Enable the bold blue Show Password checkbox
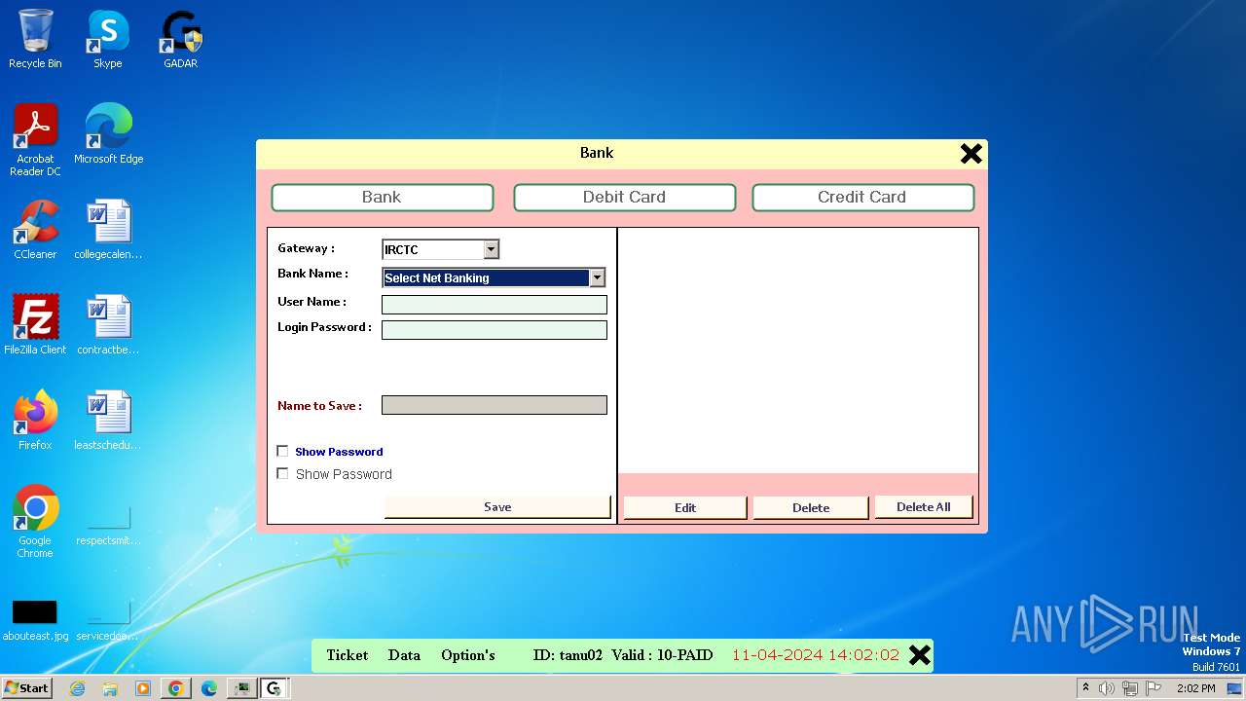Screen dimensions: 1246x701 (283, 451)
